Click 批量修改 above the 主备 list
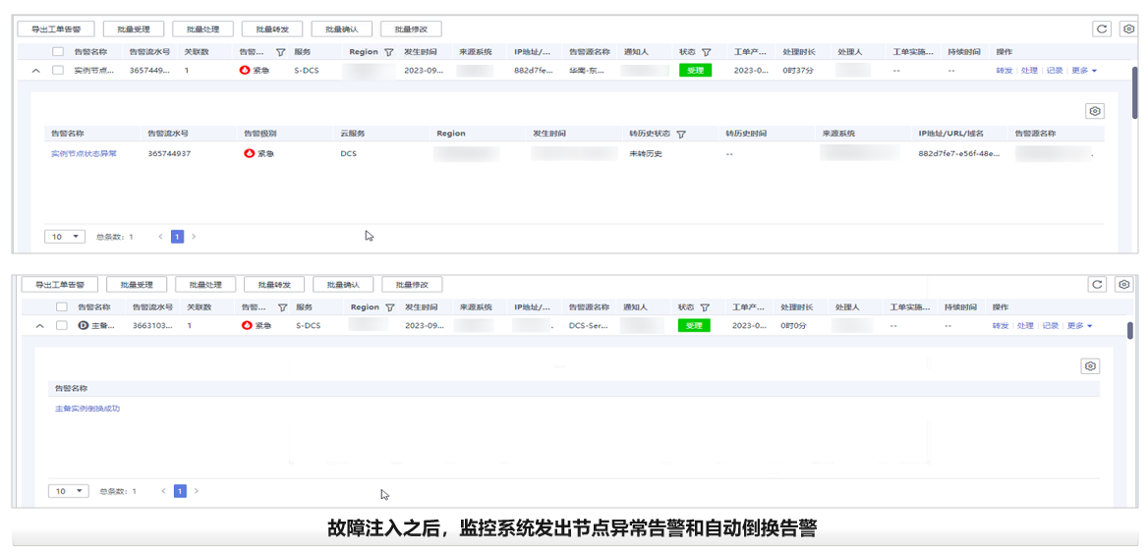This screenshot has width=1148, height=552. pyautogui.click(x=412, y=284)
